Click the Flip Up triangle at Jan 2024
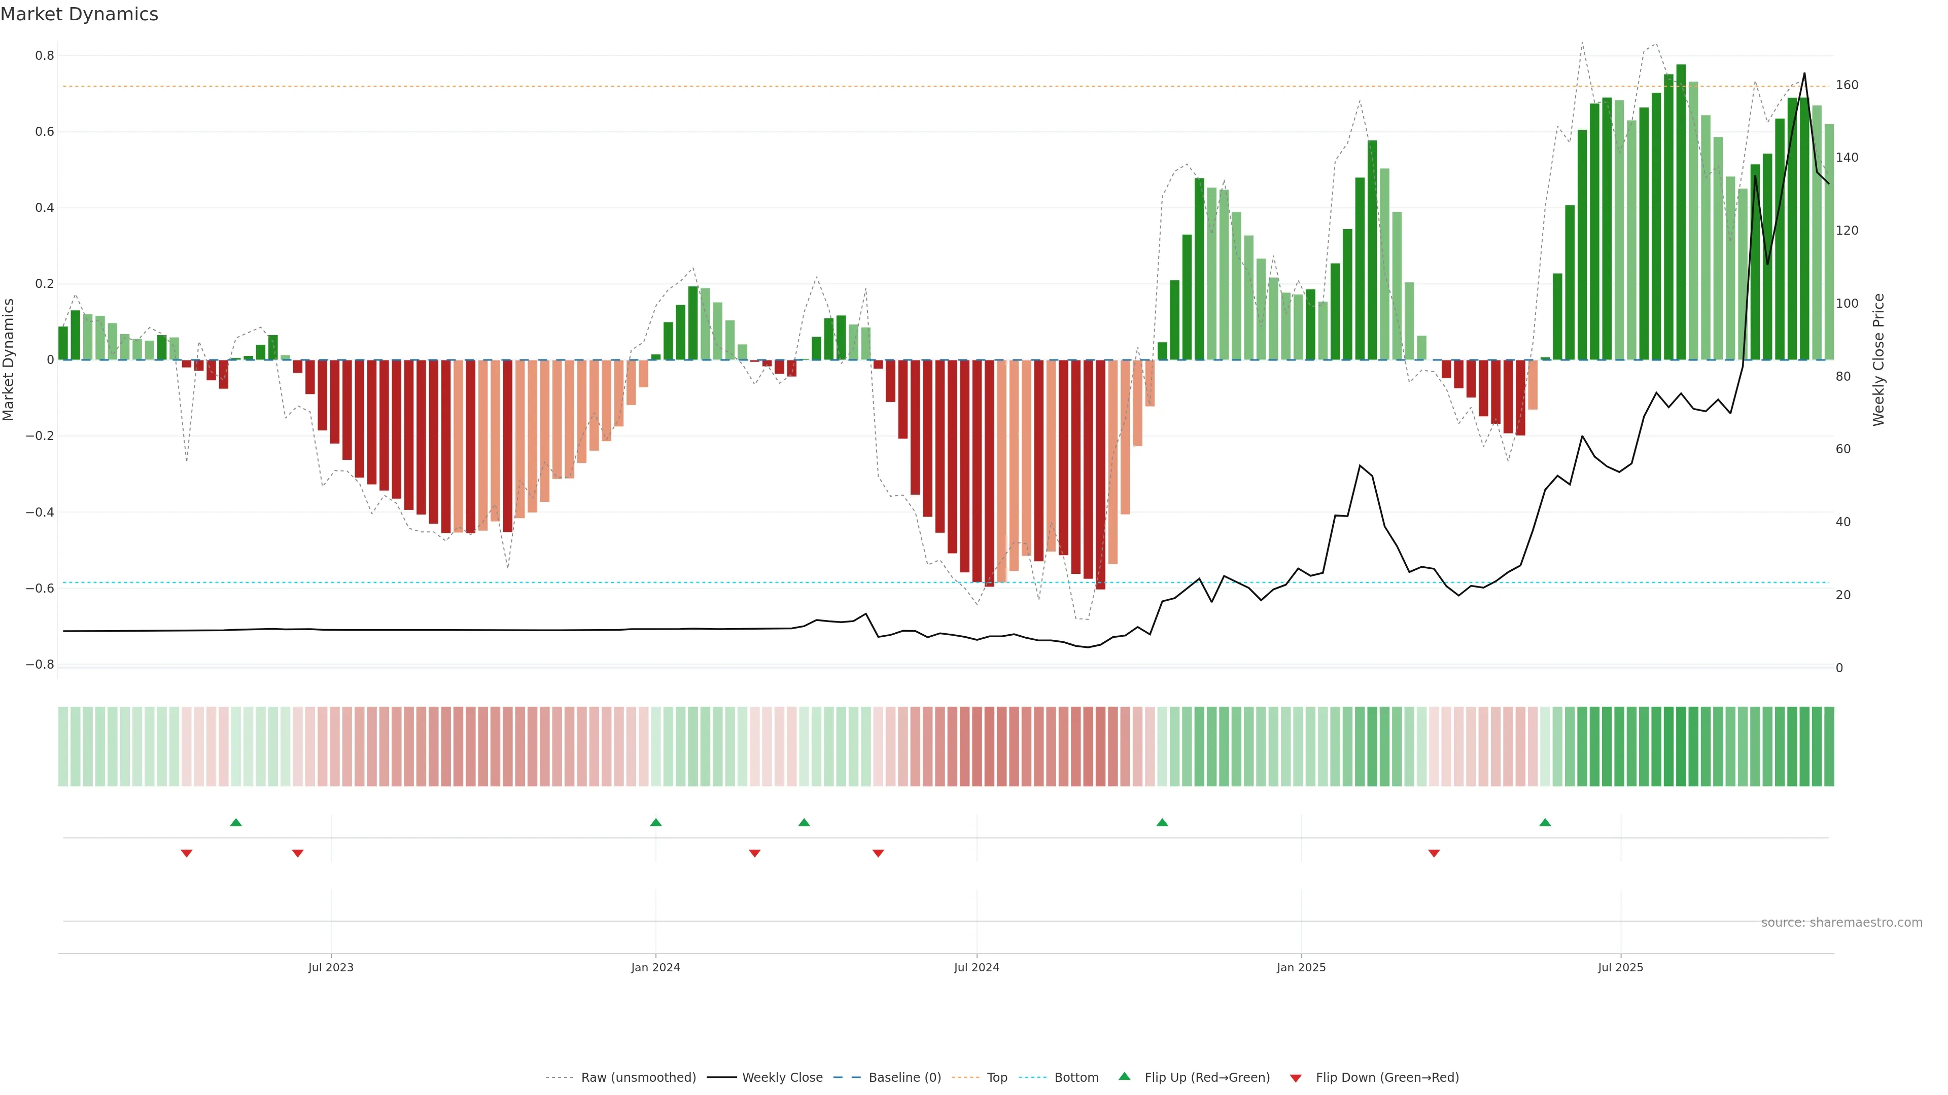Screen dimensions: 1948x1095 pos(655,822)
